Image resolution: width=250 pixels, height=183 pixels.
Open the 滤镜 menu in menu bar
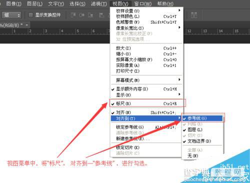[99, 3]
